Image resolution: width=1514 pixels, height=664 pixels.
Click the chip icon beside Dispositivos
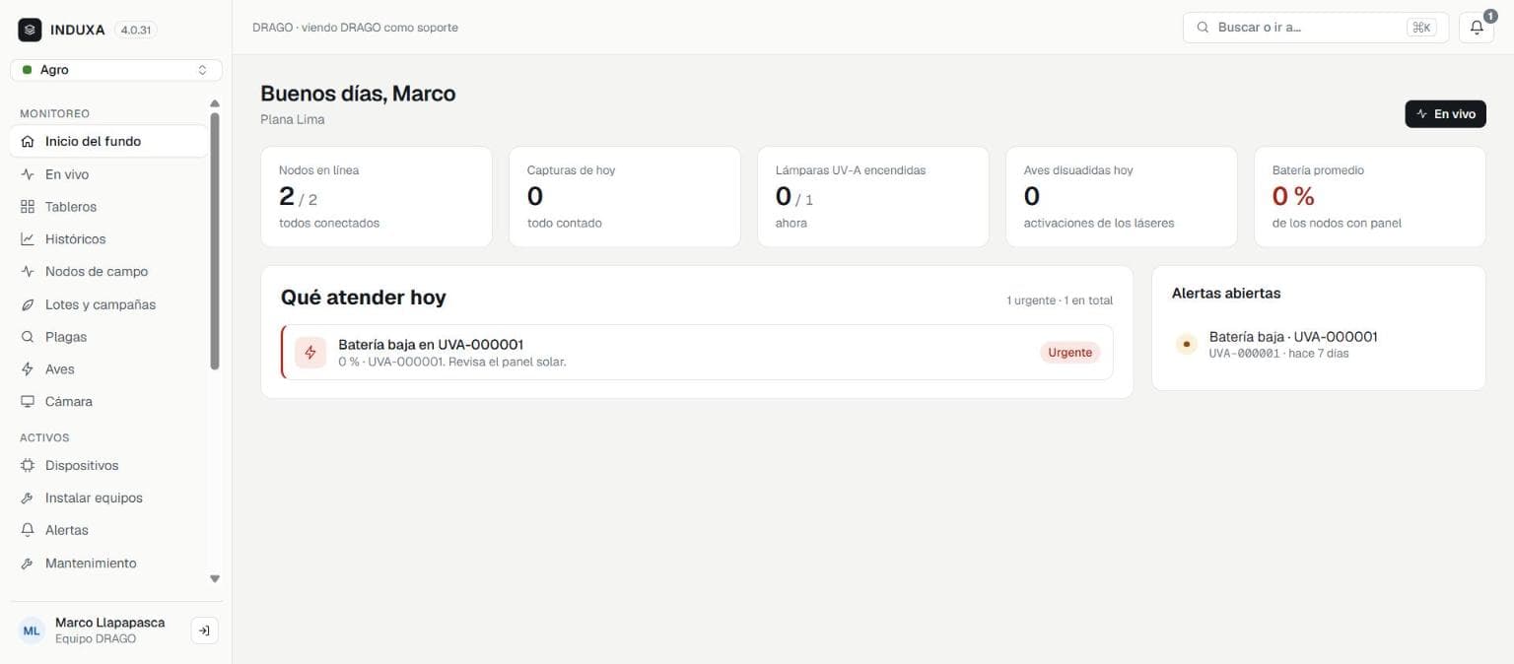28,465
